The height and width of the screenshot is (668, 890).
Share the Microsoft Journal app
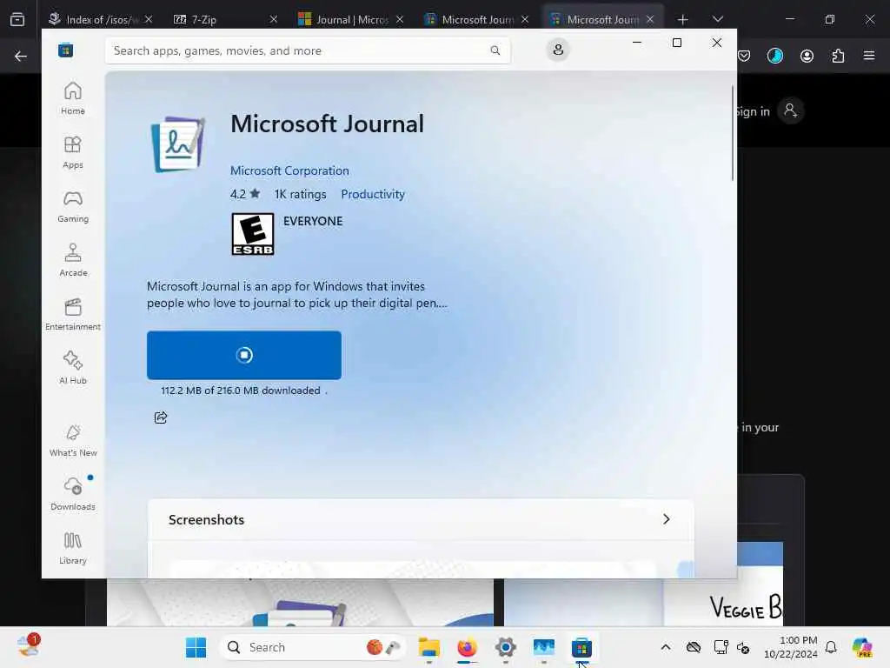coord(161,417)
